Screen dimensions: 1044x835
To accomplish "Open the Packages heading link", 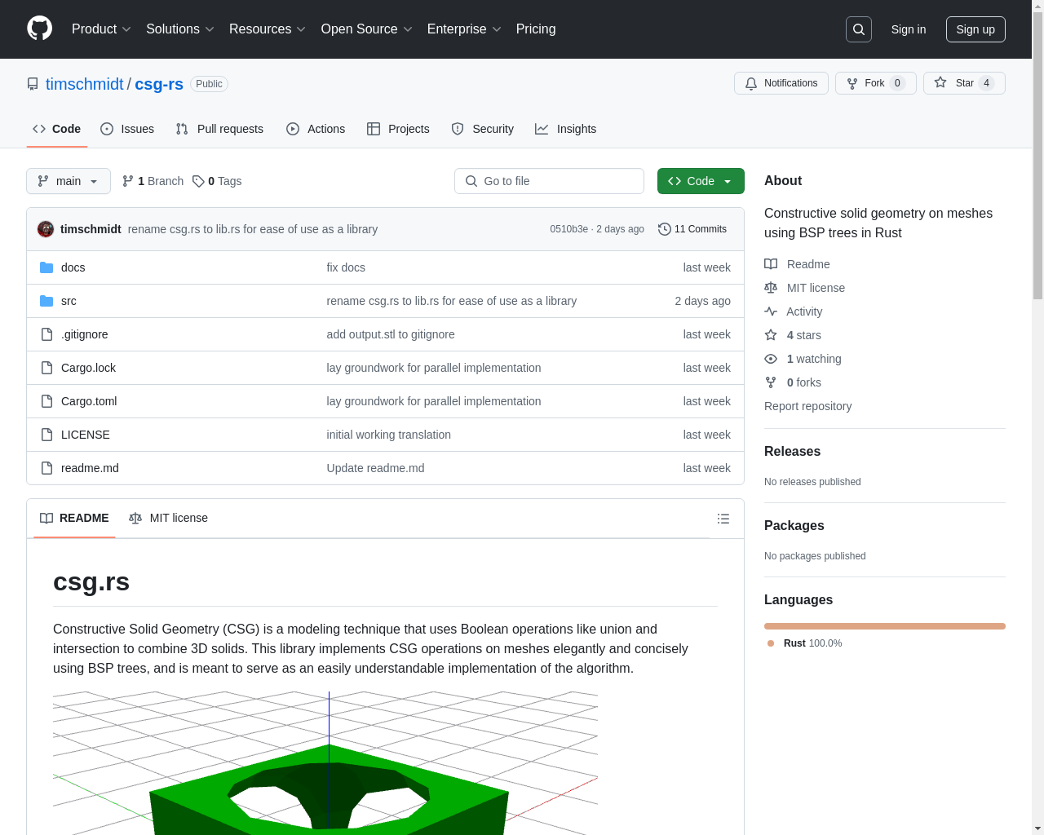I will click(x=794, y=526).
